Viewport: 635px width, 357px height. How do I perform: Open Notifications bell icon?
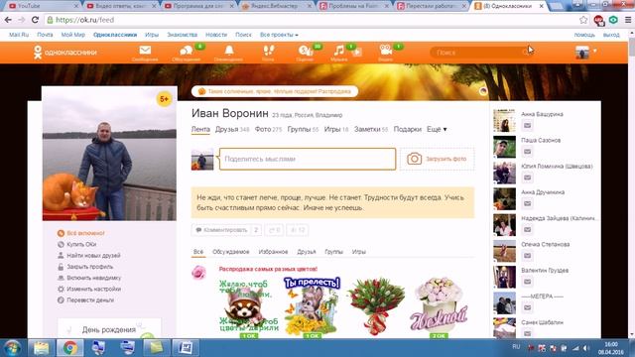[x=229, y=51]
